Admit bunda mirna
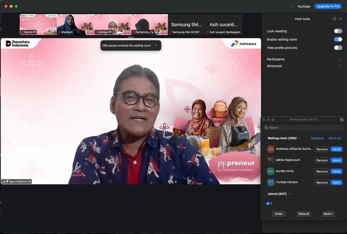 coord(336,171)
